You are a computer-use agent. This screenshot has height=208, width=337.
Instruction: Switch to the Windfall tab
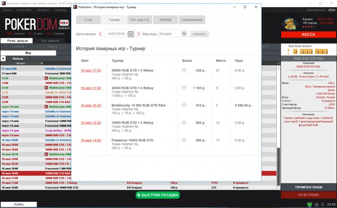pos(165,20)
